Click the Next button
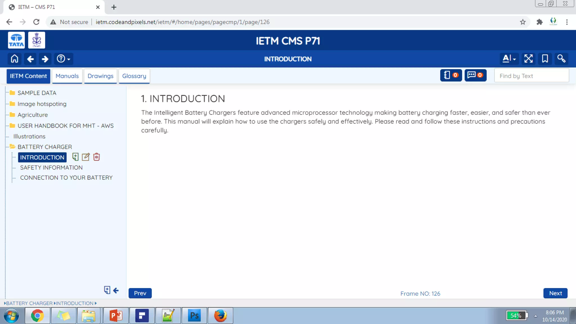576x324 pixels. point(555,293)
